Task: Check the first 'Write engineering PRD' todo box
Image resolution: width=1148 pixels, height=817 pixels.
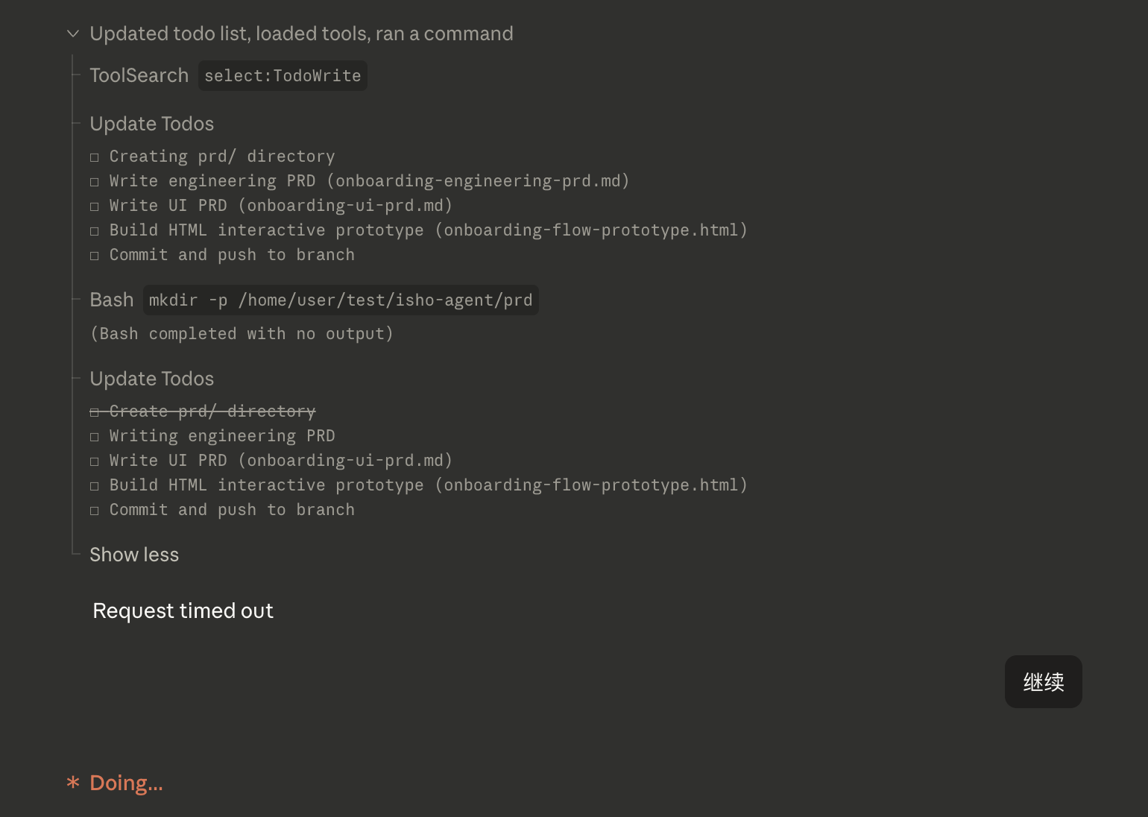Action: (95, 182)
